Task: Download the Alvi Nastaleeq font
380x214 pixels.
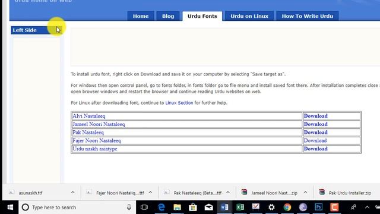Action: pos(315,116)
